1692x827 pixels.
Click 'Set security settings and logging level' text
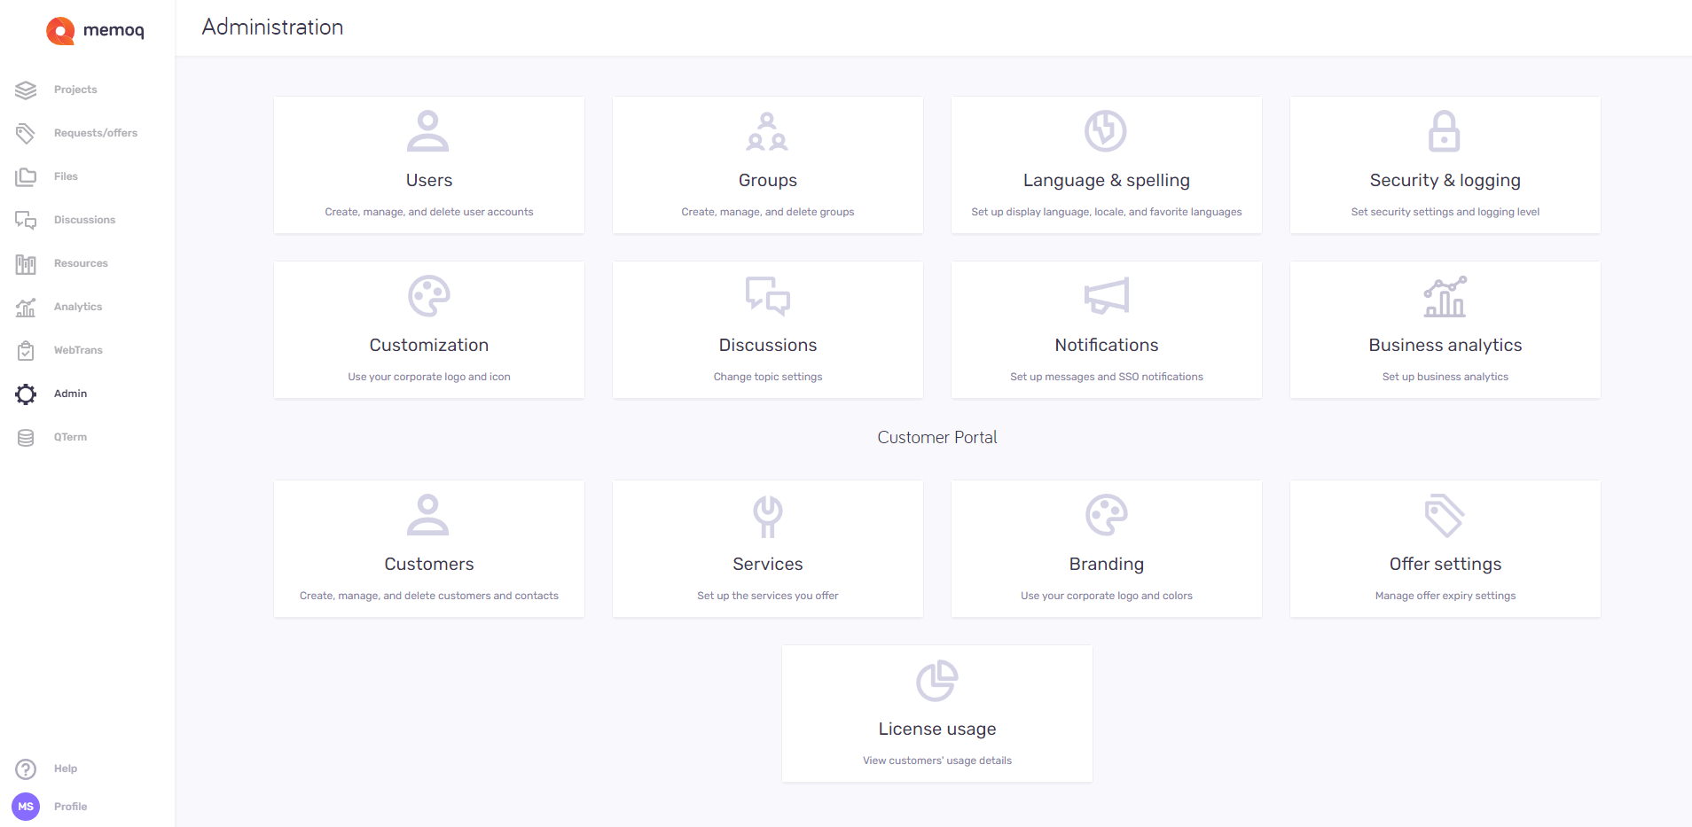(1445, 212)
